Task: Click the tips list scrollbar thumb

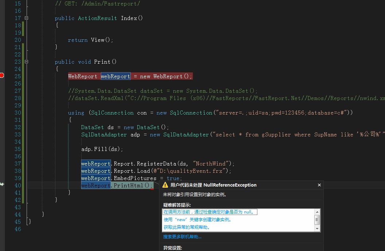Action: coord(317,219)
